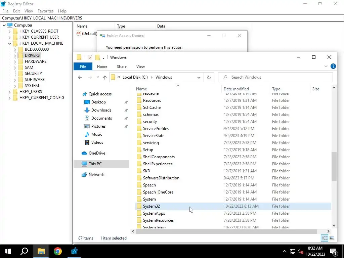Click the taskbar Search magnifier
Viewport: 344px width, 258px height.
tap(24, 251)
